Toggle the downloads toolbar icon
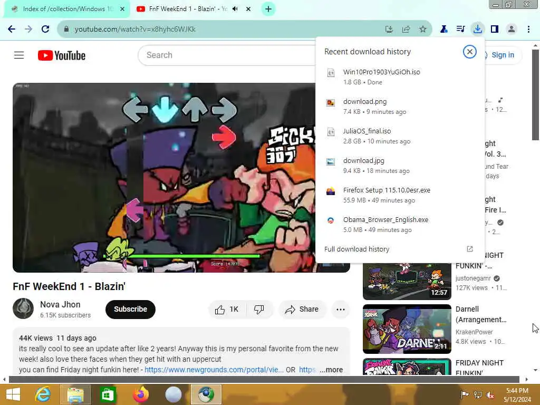This screenshot has width=540, height=405. (477, 30)
